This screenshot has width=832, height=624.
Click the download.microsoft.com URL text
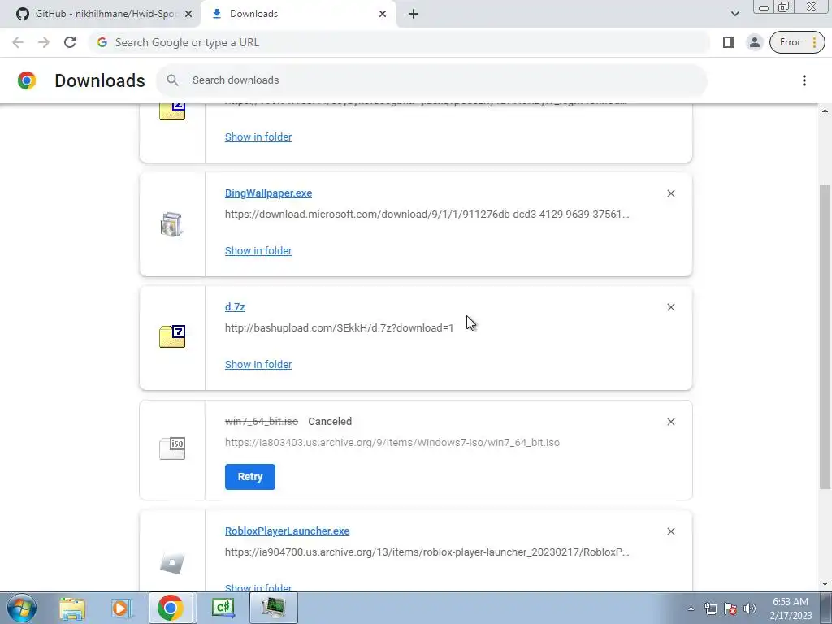pos(427,214)
